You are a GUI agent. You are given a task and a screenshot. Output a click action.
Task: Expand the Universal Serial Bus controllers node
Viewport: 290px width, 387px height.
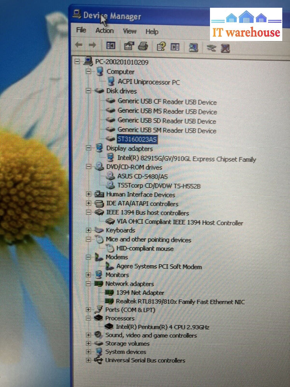(89, 360)
